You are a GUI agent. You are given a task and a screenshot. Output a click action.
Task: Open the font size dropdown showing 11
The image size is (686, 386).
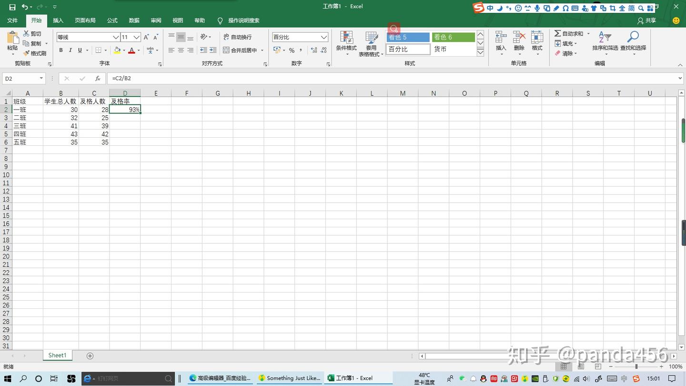pos(137,37)
